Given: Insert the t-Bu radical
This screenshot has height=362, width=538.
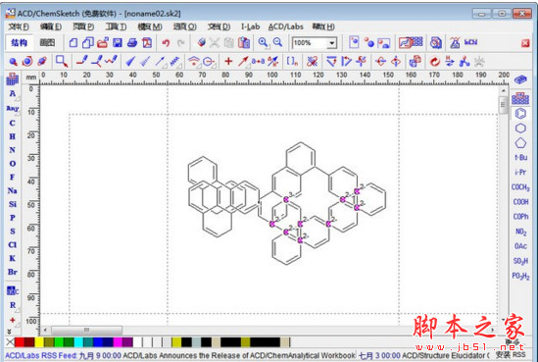Looking at the screenshot, I should pyautogui.click(x=520, y=158).
